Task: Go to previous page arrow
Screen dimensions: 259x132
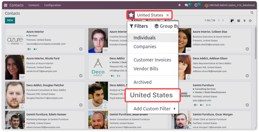Action: tap(219, 20)
